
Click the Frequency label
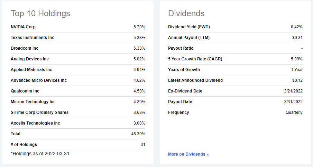pyautogui.click(x=179, y=112)
